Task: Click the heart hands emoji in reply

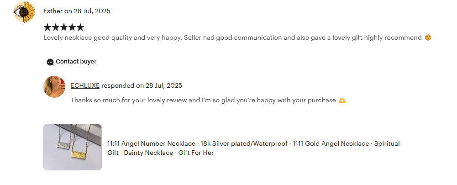Action: 342,100
